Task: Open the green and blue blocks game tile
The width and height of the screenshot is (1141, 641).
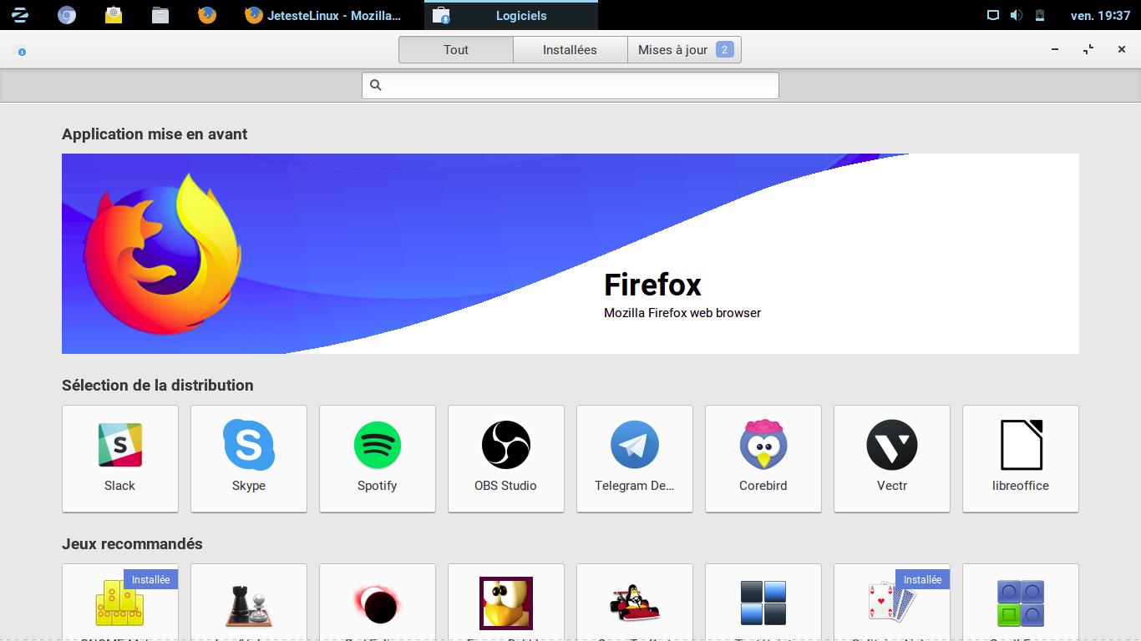Action: [x=1021, y=603]
